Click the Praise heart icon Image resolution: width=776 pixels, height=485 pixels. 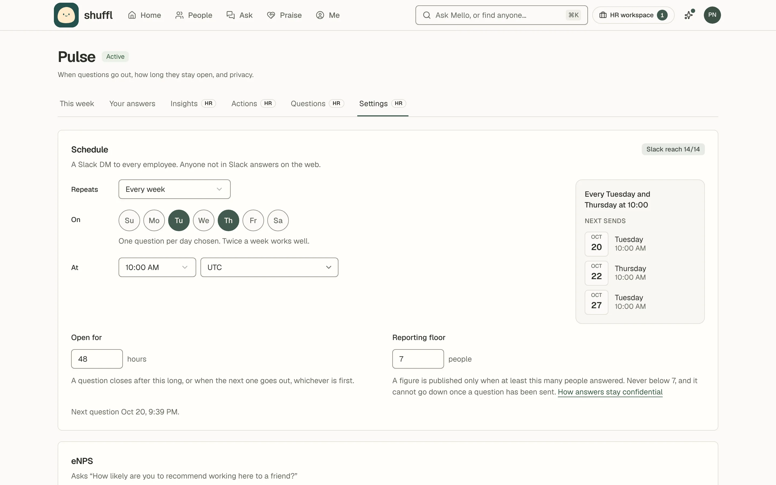pos(271,15)
